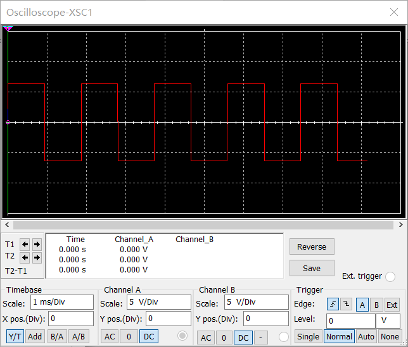Set Channel A coupling to AC
This screenshot has height=347, width=408.
point(110,336)
